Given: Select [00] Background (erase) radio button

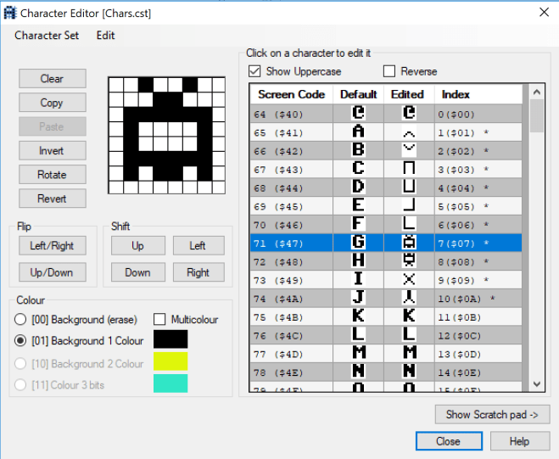Looking at the screenshot, I should click(x=20, y=319).
